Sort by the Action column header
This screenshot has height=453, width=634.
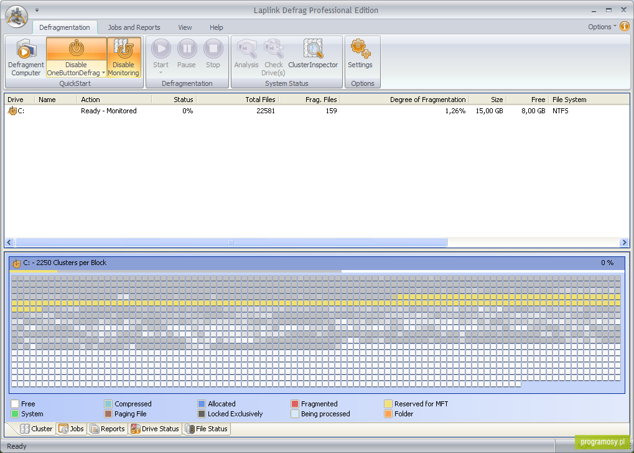click(x=114, y=100)
